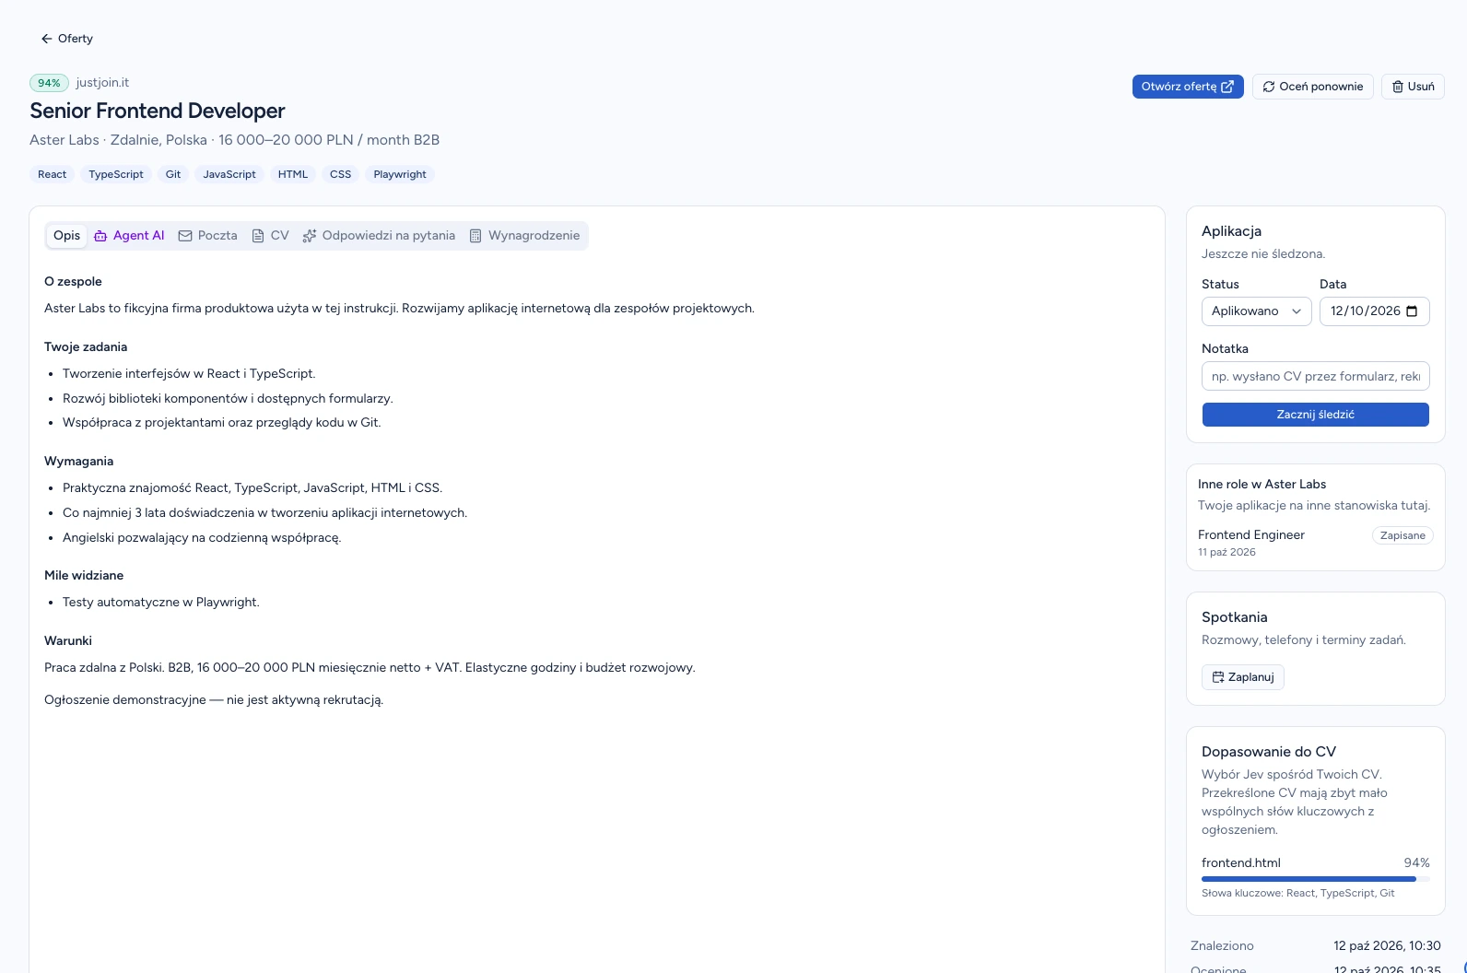Image resolution: width=1467 pixels, height=973 pixels.
Task: Click the Zacznij śledzić button
Action: [x=1316, y=415]
